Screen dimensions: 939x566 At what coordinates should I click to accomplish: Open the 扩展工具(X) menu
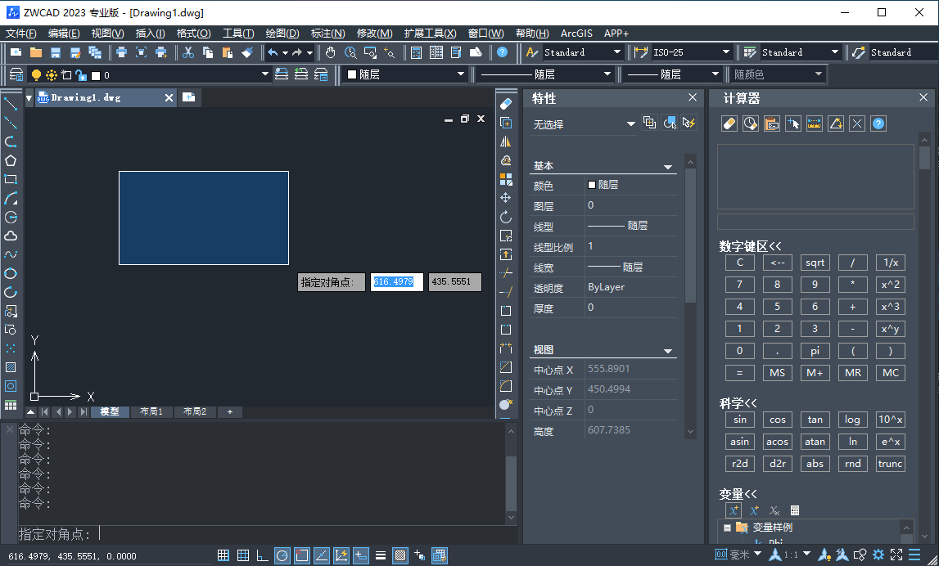(430, 34)
